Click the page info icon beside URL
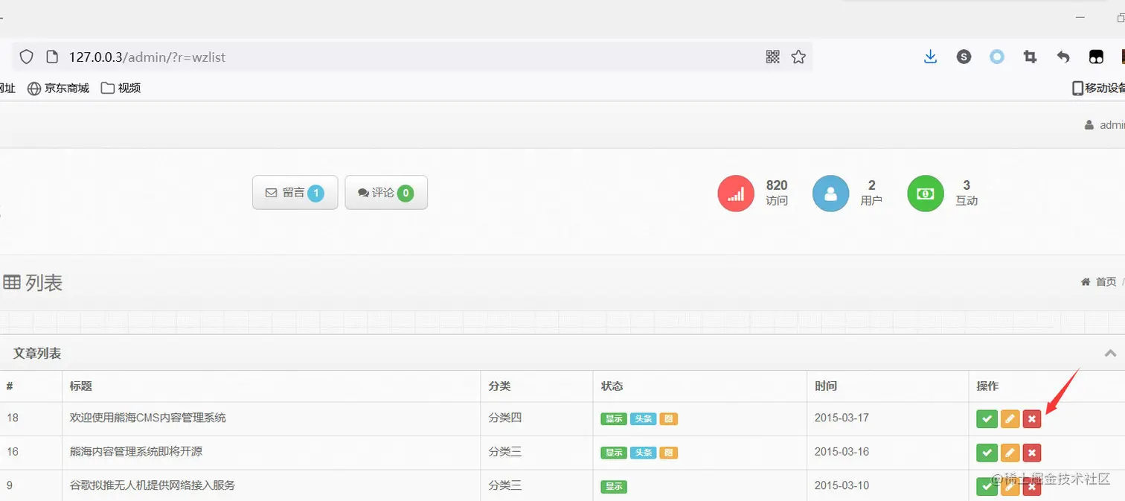 click(x=52, y=57)
